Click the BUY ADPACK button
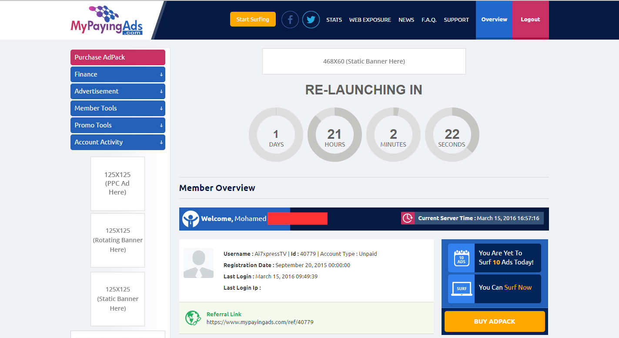The width and height of the screenshot is (619, 338). tap(495, 321)
